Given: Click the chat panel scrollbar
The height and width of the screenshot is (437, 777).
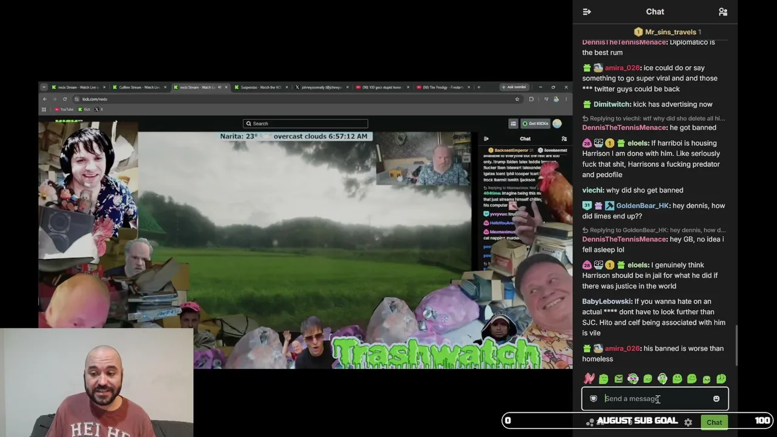Looking at the screenshot, I should click(x=736, y=345).
